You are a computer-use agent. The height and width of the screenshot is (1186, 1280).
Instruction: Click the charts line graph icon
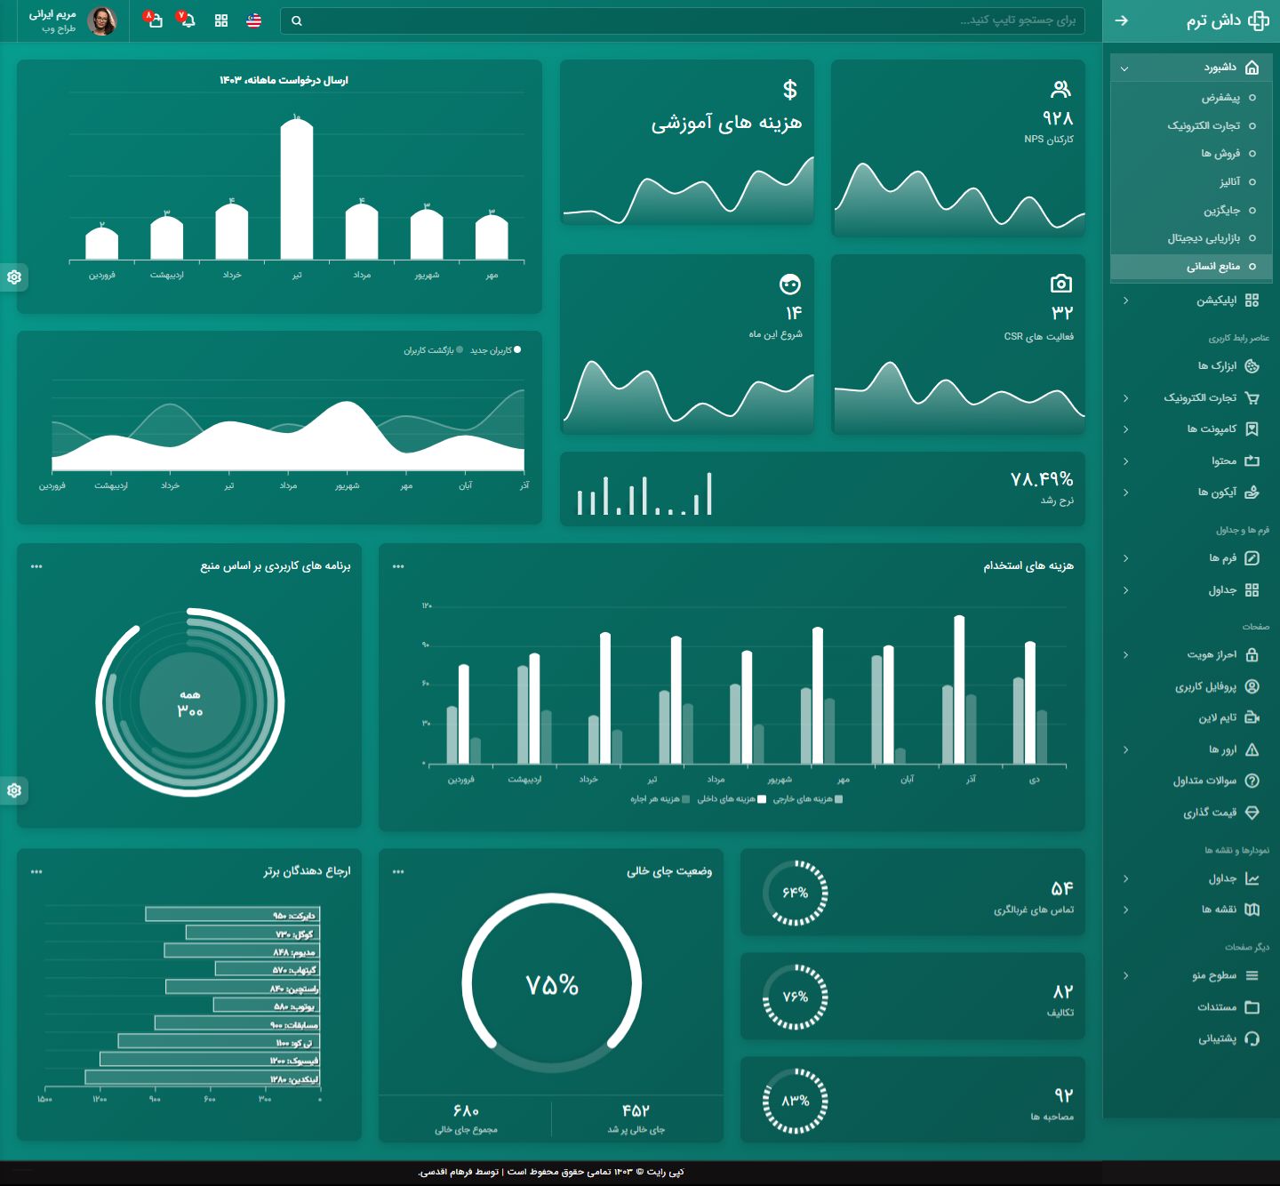1252,878
